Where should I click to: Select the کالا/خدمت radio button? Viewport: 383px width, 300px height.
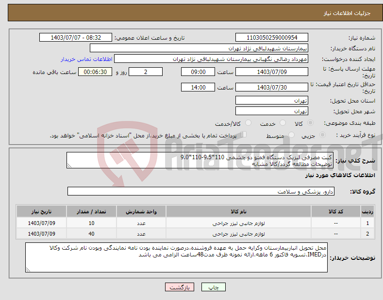[248, 123]
